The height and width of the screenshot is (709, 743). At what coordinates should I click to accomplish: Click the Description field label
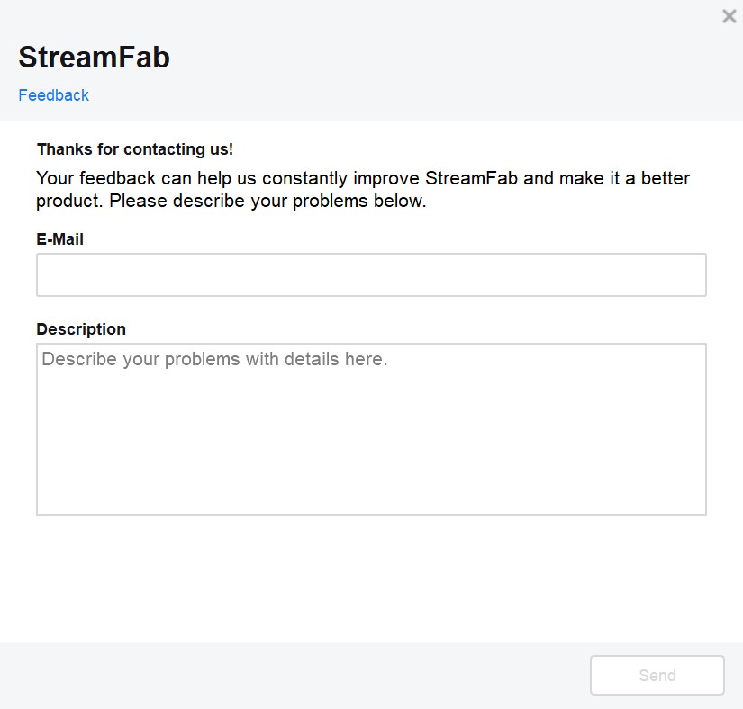click(x=81, y=329)
